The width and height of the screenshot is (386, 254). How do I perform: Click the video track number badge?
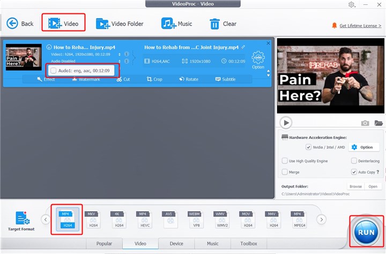click(127, 54)
